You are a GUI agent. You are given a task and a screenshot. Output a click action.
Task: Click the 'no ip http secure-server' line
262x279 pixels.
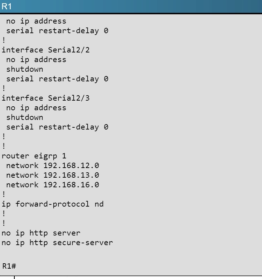(x=57, y=243)
